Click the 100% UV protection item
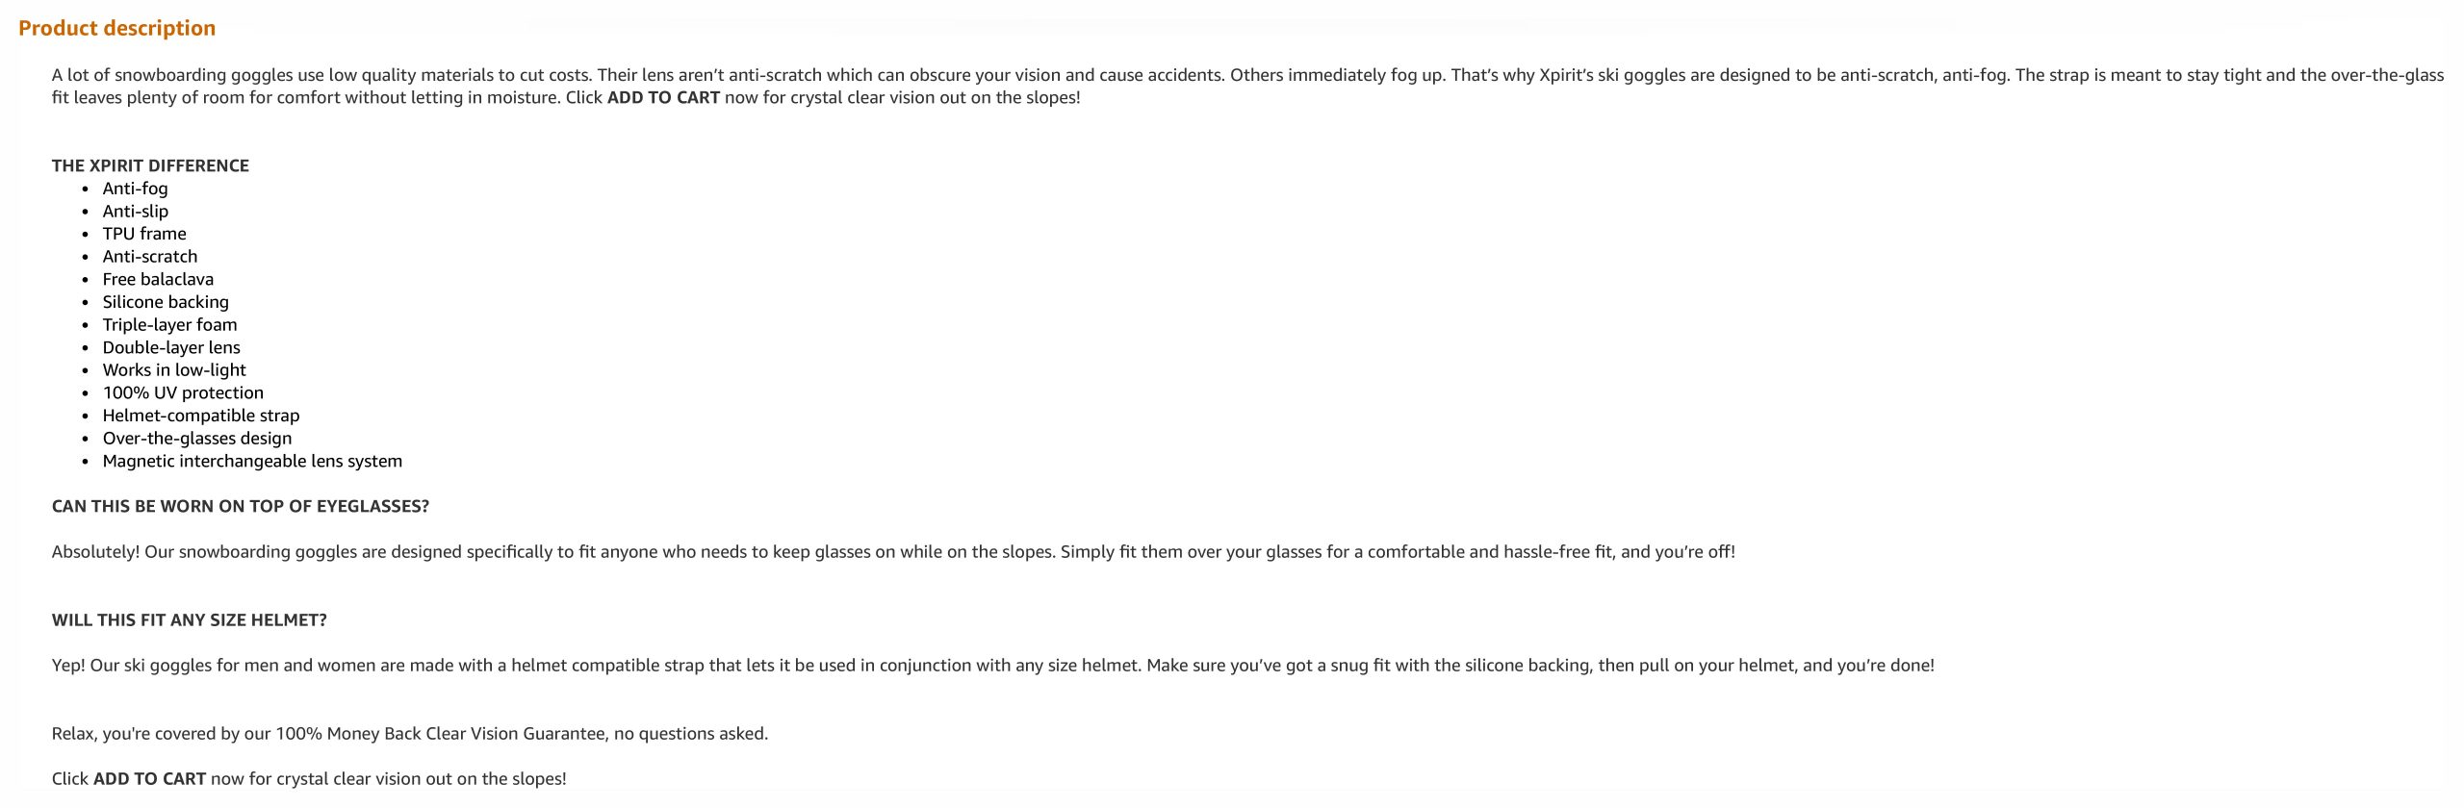Viewport: 2464px width, 808px height. click(183, 393)
